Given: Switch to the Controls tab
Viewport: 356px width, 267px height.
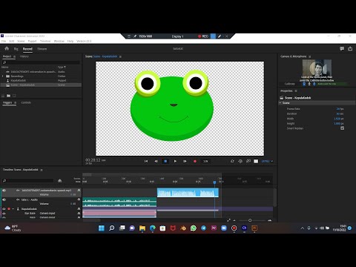Looking at the screenshot, I should pyautogui.click(x=26, y=102).
